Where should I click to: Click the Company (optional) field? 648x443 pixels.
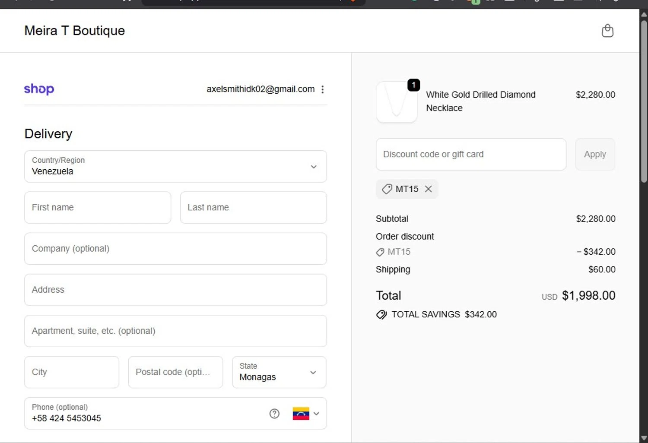tap(175, 249)
